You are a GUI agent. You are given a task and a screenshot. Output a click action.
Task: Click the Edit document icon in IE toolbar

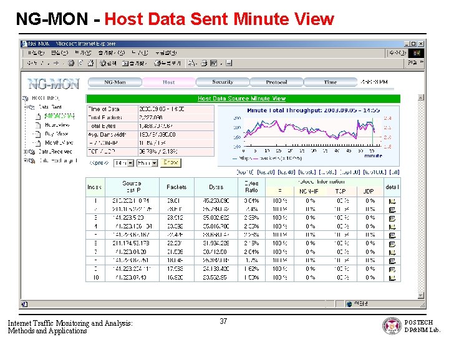[214, 63]
